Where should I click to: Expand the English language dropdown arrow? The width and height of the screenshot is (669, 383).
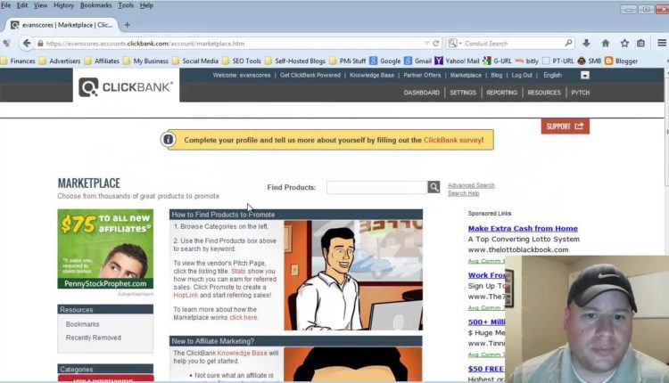tap(585, 76)
